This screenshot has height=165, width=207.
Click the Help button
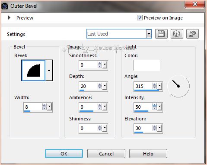pos(148,154)
